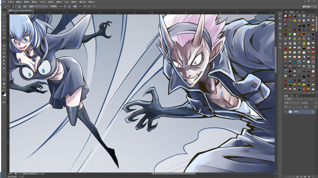The width and height of the screenshot is (318, 178).
Task: Add a layer mask
Action: pos(297,177)
